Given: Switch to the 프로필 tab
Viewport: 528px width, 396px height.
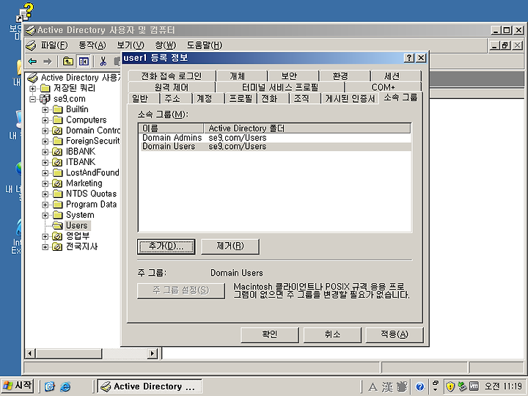Looking at the screenshot, I should tap(241, 98).
